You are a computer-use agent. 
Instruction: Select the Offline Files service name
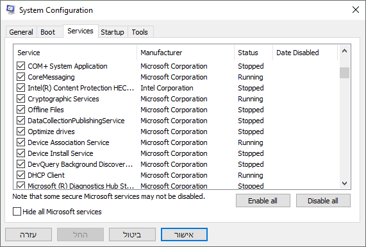(x=46, y=110)
